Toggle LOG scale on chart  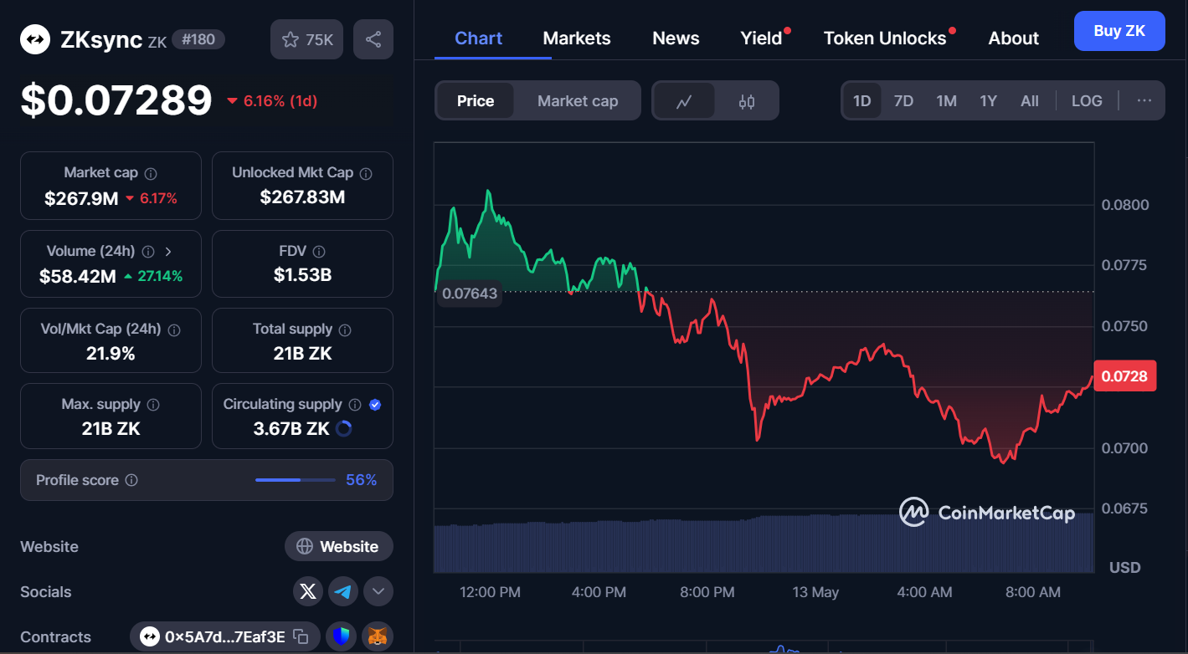(1087, 101)
